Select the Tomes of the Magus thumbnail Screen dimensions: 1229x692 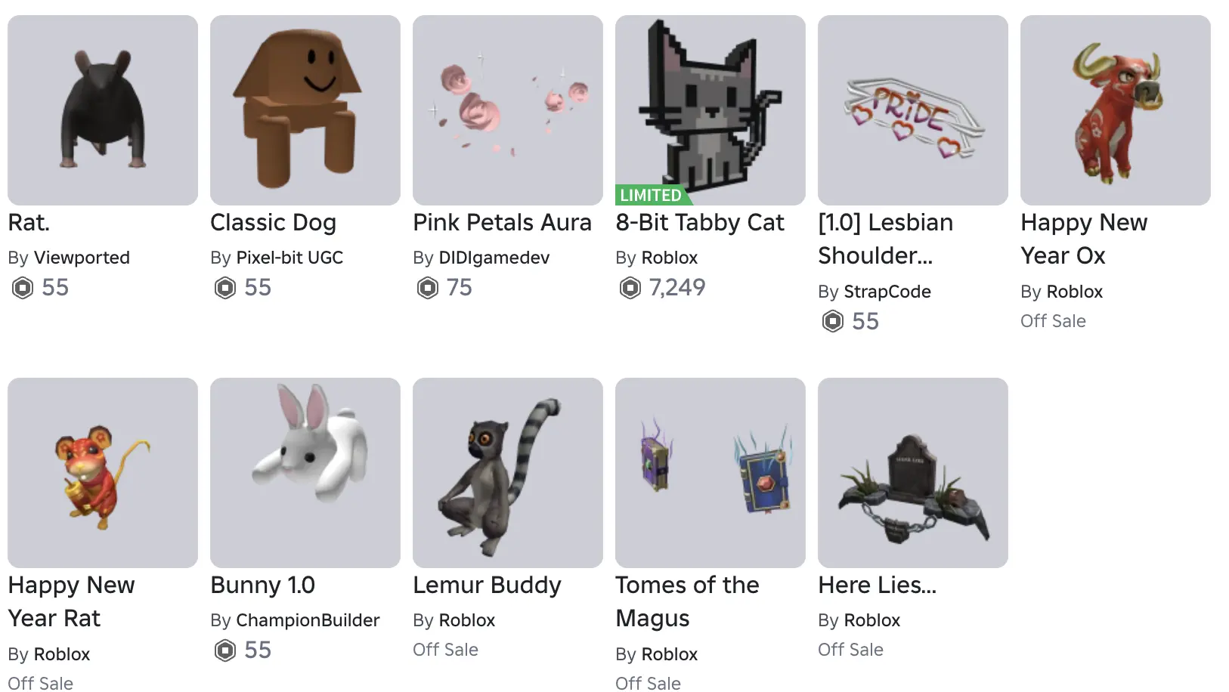pyautogui.click(x=710, y=473)
